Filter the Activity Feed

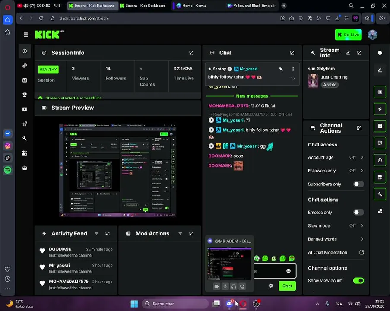96,233
